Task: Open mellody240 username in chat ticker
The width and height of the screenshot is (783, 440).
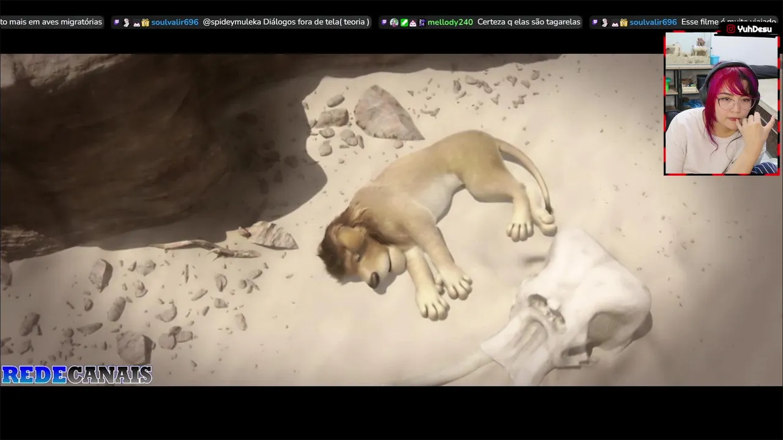Action: (450, 22)
